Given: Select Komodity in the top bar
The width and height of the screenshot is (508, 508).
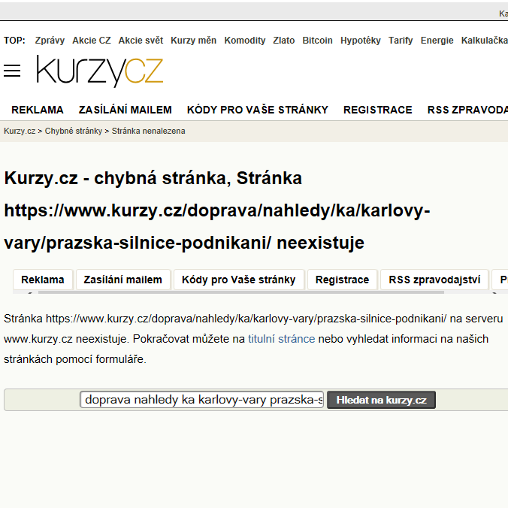Looking at the screenshot, I should click(244, 41).
